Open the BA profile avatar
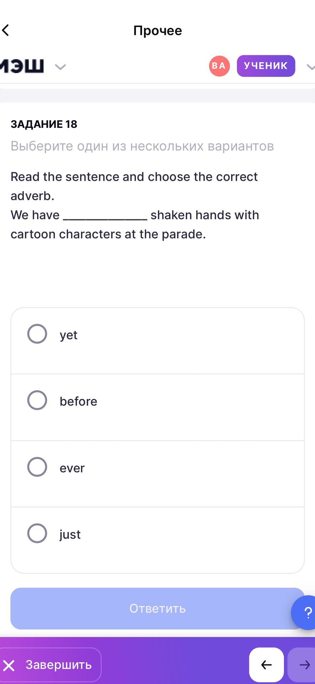 219,66
